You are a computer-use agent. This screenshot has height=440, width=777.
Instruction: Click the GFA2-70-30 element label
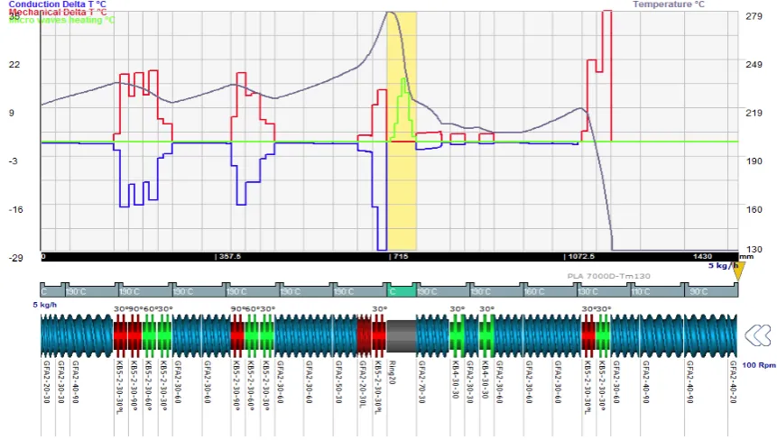[x=421, y=381]
